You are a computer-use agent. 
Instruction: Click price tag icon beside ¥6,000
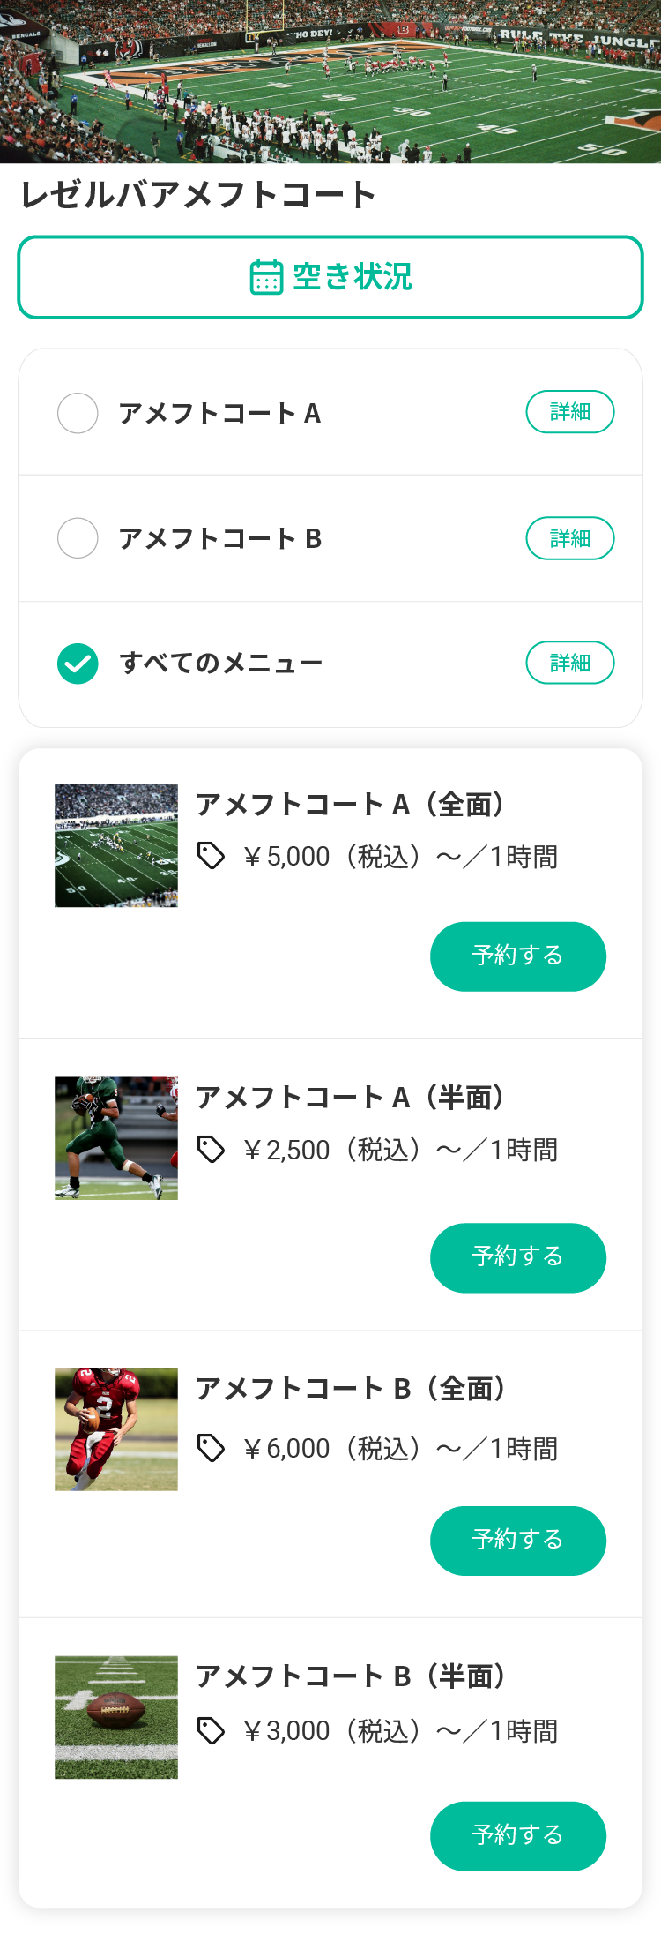pyautogui.click(x=211, y=1448)
